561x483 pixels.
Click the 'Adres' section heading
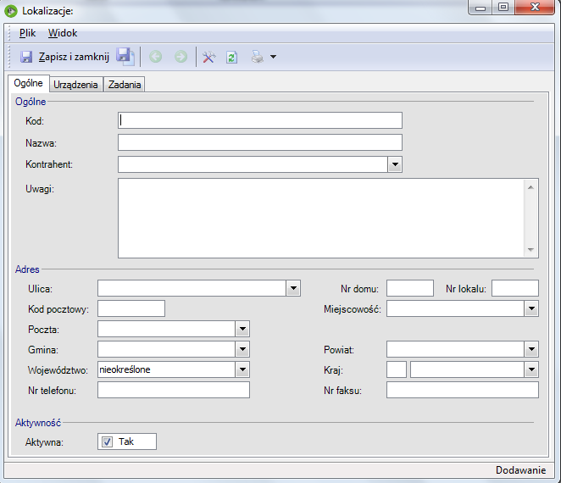[27, 269]
